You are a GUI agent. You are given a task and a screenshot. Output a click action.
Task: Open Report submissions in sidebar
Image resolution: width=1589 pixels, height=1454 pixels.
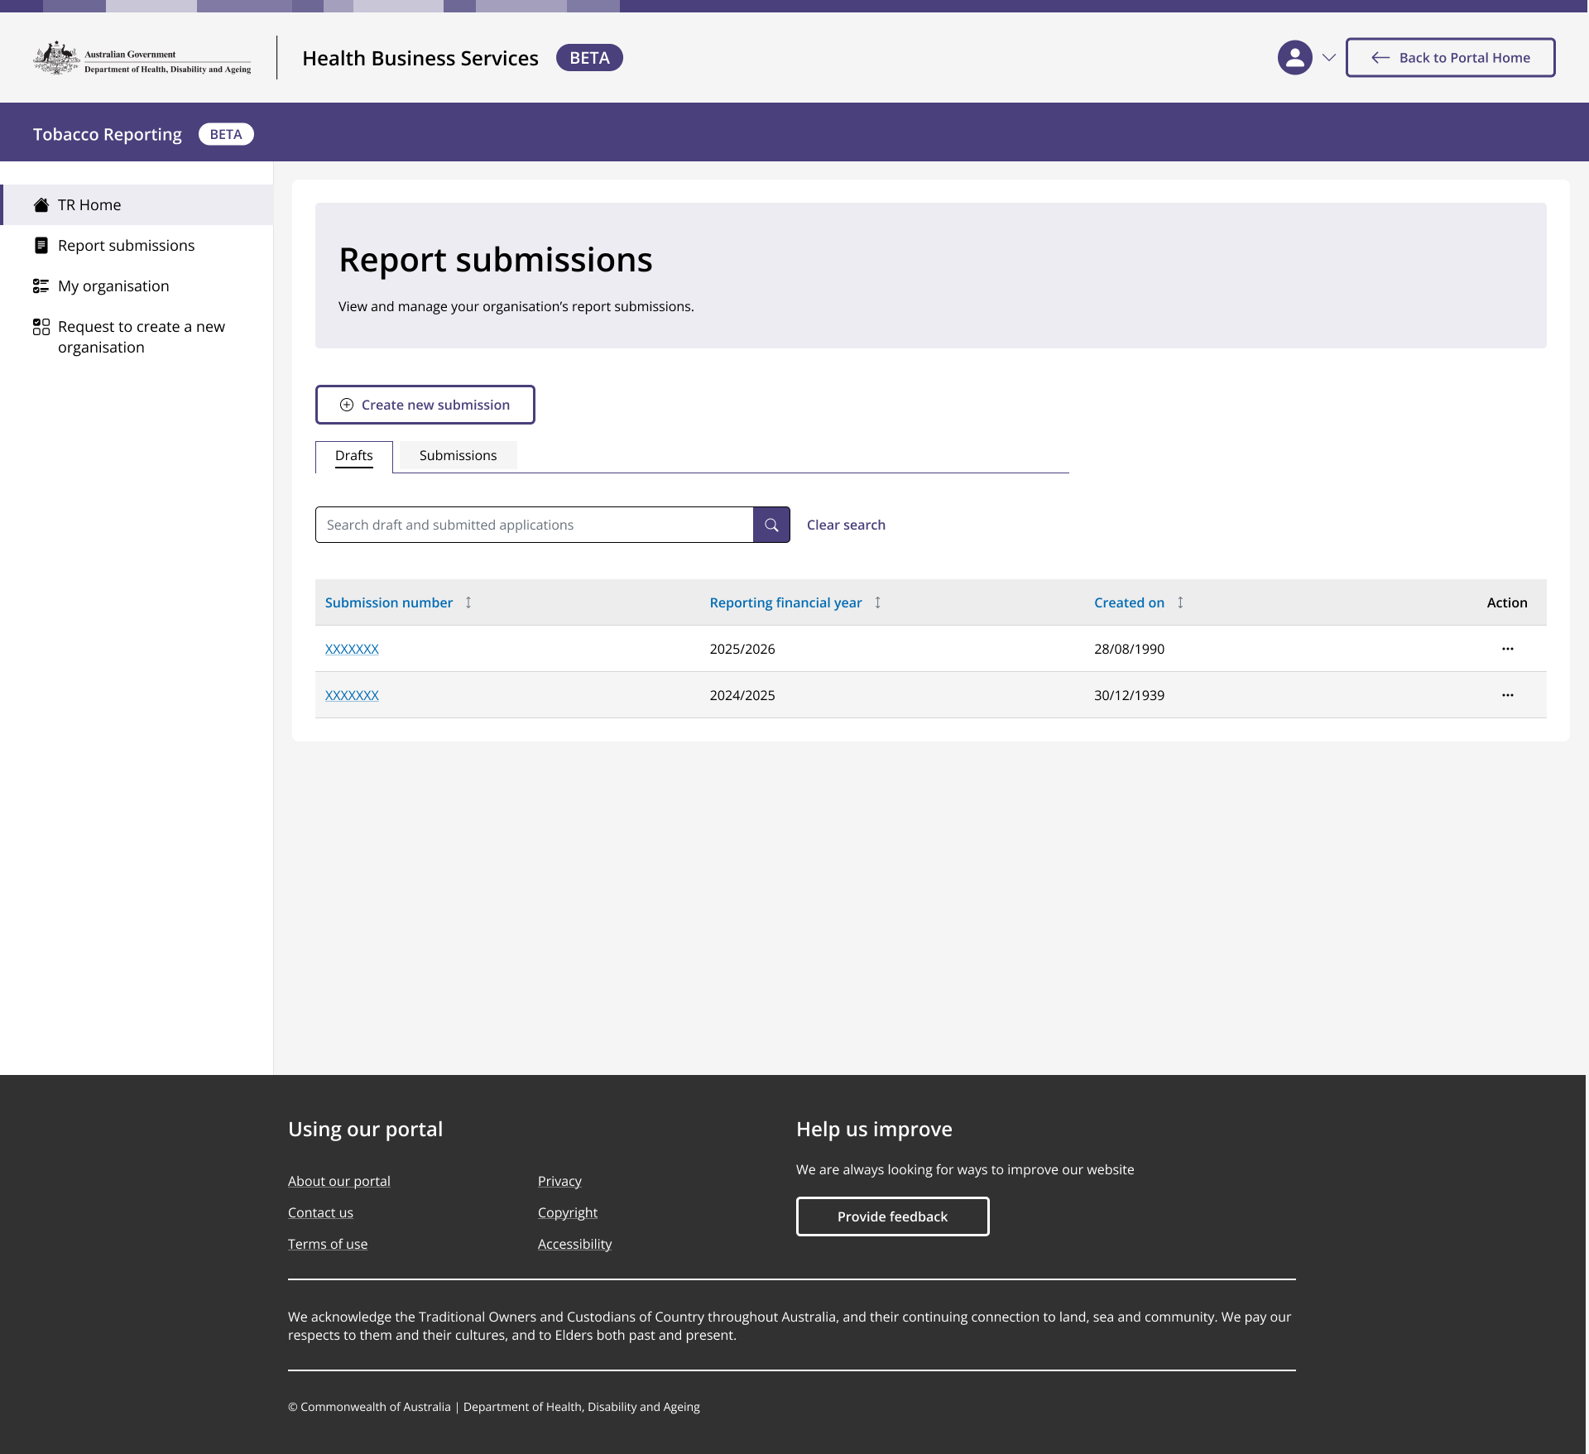137,246
